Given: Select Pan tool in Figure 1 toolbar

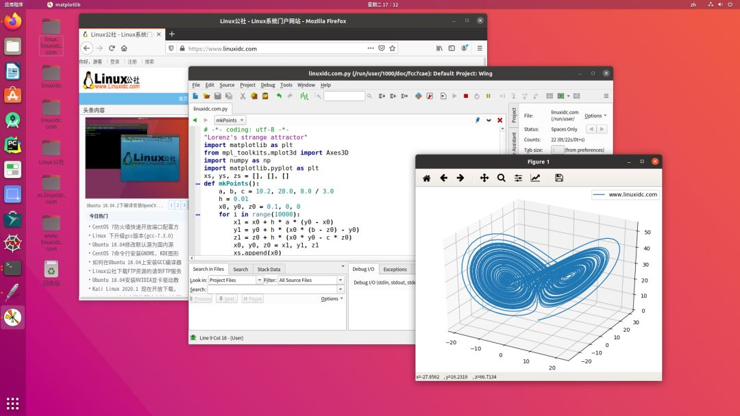Looking at the screenshot, I should pyautogui.click(x=484, y=178).
